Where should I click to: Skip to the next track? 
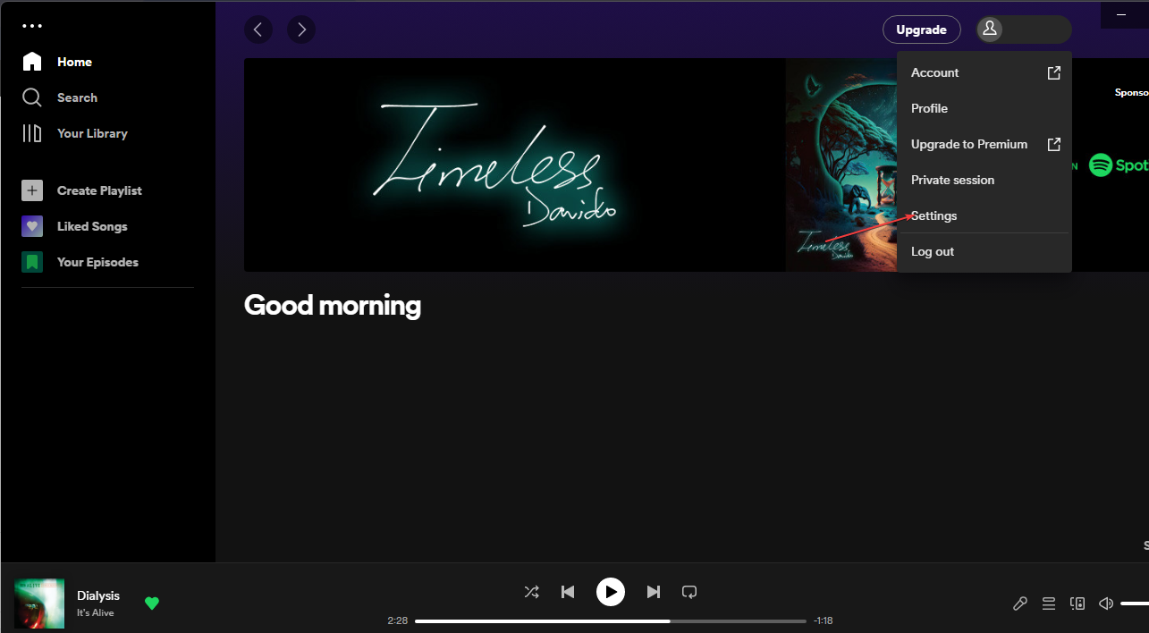tap(654, 592)
